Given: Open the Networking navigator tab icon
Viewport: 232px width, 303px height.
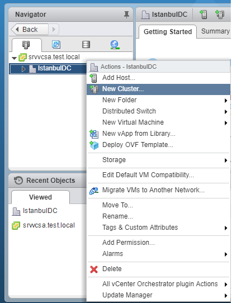Looking at the screenshot, I should click(x=115, y=45).
